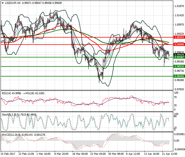Select the MACD(12,26,9) indicator label

(11, 135)
